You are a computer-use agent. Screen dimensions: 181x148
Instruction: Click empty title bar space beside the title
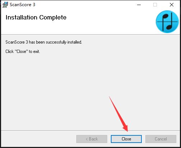pyautogui.click(x=84, y=5)
